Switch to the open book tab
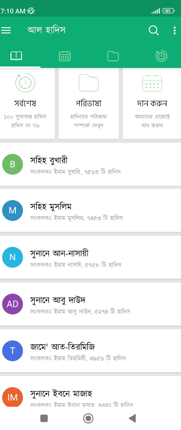This screenshot has width=181, height=430. [x=16, y=56]
